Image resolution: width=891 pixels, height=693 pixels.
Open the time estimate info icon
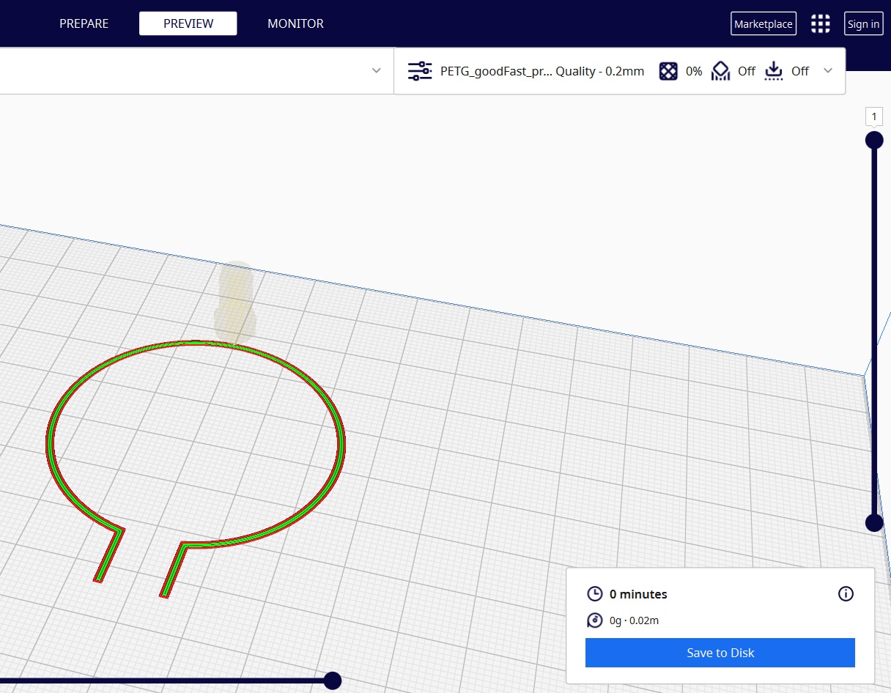(846, 593)
